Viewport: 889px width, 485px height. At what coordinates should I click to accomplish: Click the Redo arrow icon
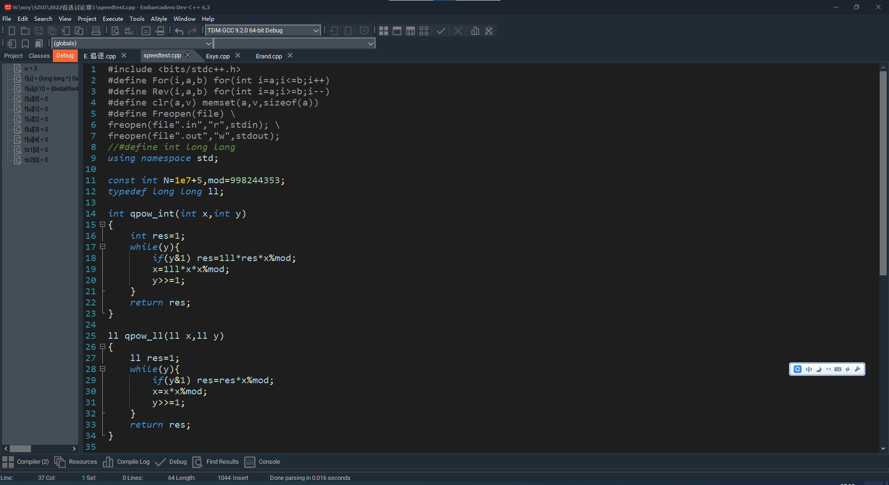pyautogui.click(x=193, y=31)
